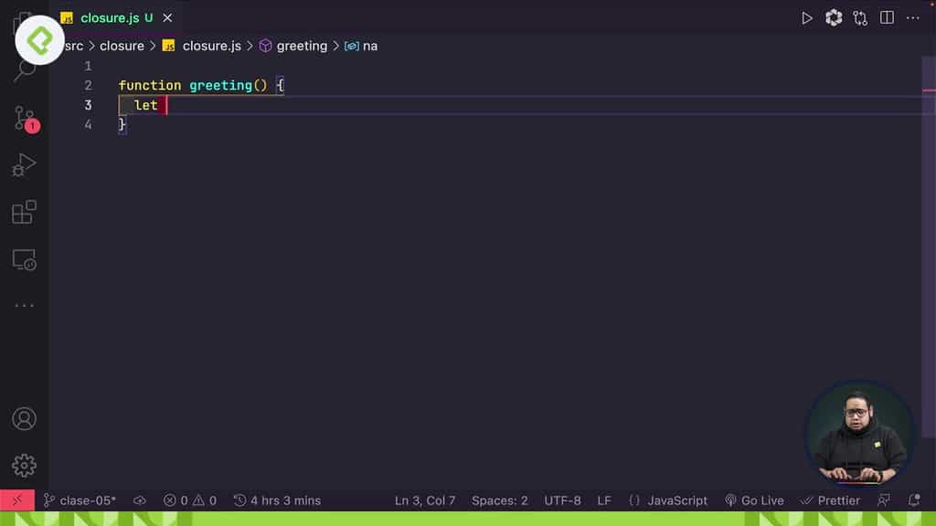This screenshot has width=936, height=526.
Task: Click UTF-8 encoding indicator
Action: pos(562,500)
